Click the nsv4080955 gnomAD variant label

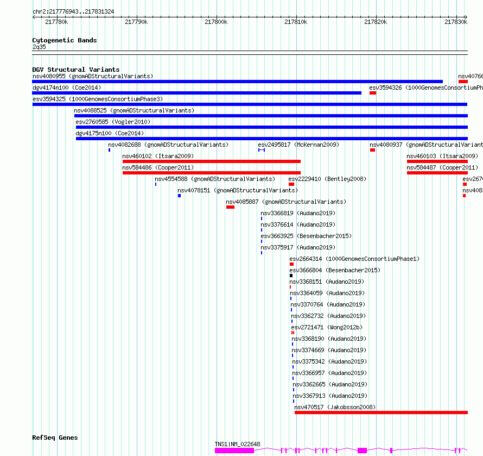93,76
